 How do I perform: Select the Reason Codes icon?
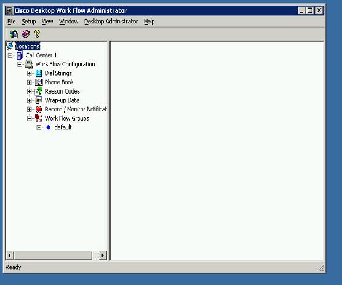[39, 91]
